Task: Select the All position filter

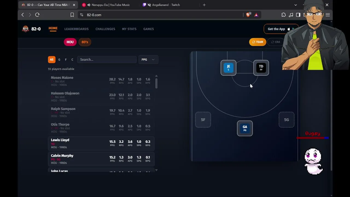Action: [51, 60]
